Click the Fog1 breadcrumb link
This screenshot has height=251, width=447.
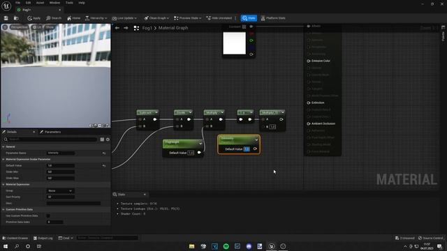147,28
